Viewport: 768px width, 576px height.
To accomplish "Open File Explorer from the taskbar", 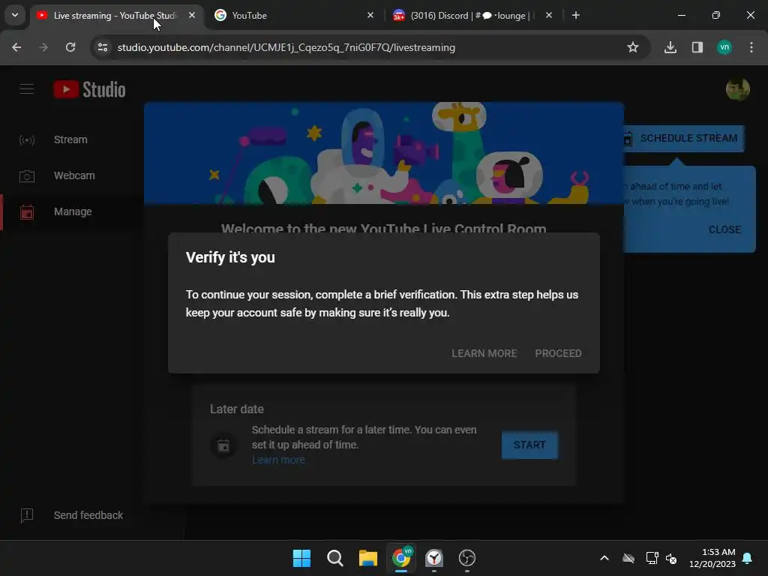I will point(367,558).
